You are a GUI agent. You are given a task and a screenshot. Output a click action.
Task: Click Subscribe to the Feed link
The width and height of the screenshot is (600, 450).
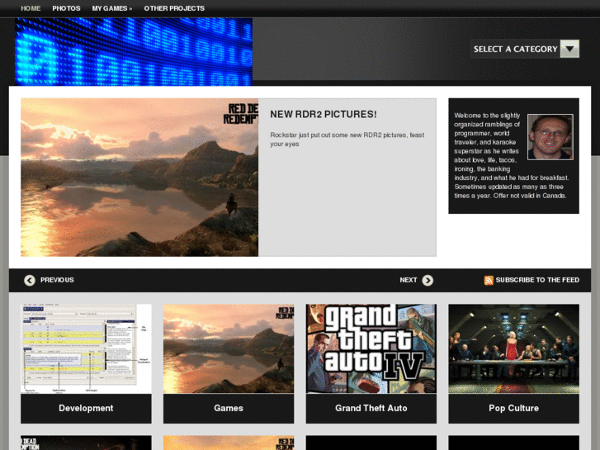click(537, 280)
